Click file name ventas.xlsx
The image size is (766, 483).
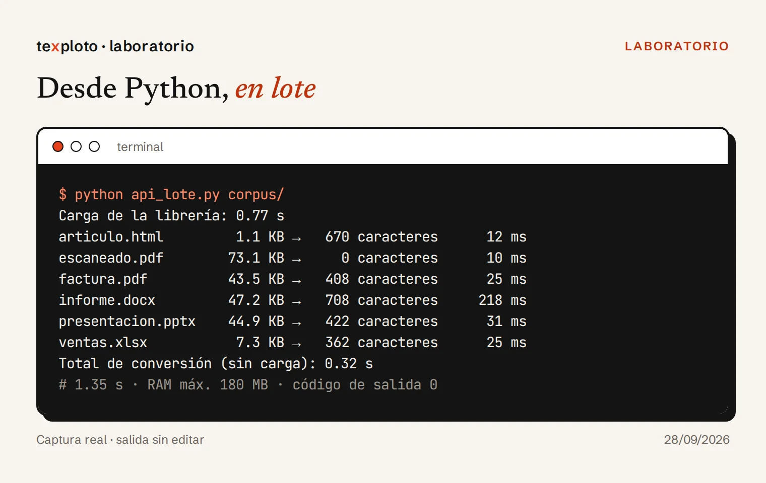pos(103,343)
